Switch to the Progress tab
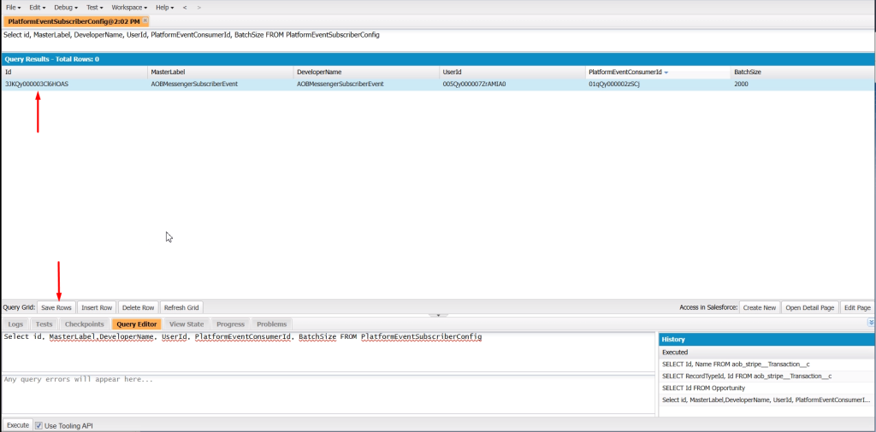 [x=231, y=324]
